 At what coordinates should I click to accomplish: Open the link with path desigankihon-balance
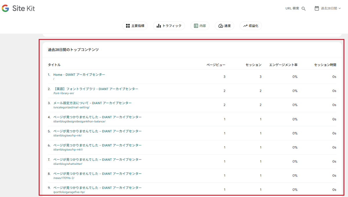point(97,117)
